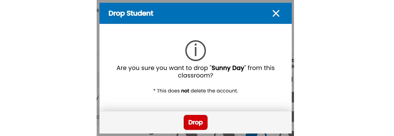Image resolution: width=394 pixels, height=136 pixels.
Task: Click the bold word "not" in the note
Action: coord(185,91)
